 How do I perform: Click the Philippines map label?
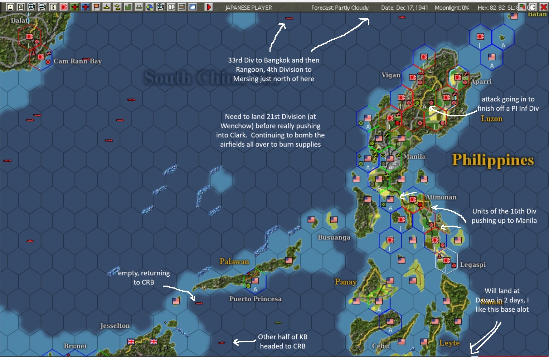493,160
